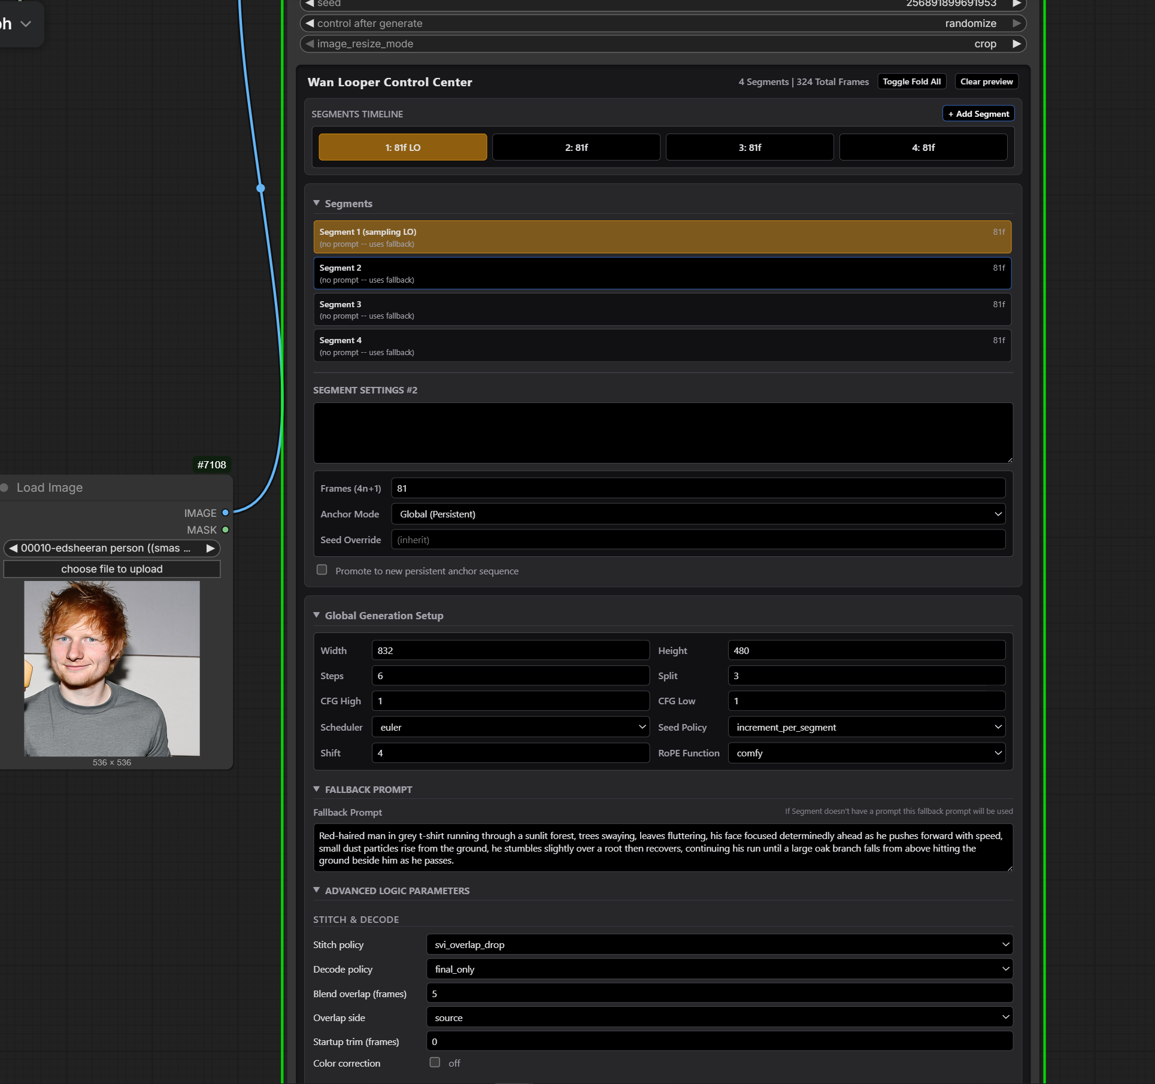The width and height of the screenshot is (1155, 1084).
Task: Click Toggle Fold All button
Action: pos(912,81)
